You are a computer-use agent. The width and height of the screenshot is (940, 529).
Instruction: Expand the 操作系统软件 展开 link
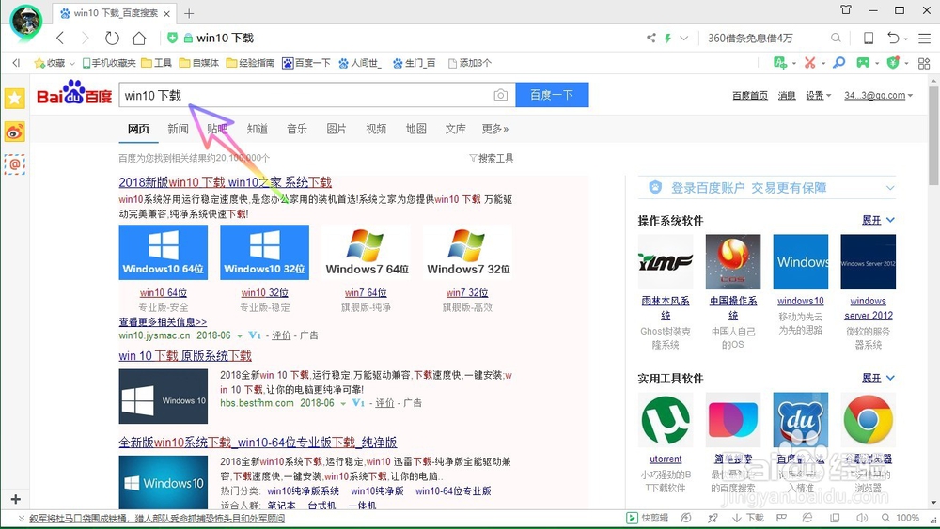(x=878, y=220)
